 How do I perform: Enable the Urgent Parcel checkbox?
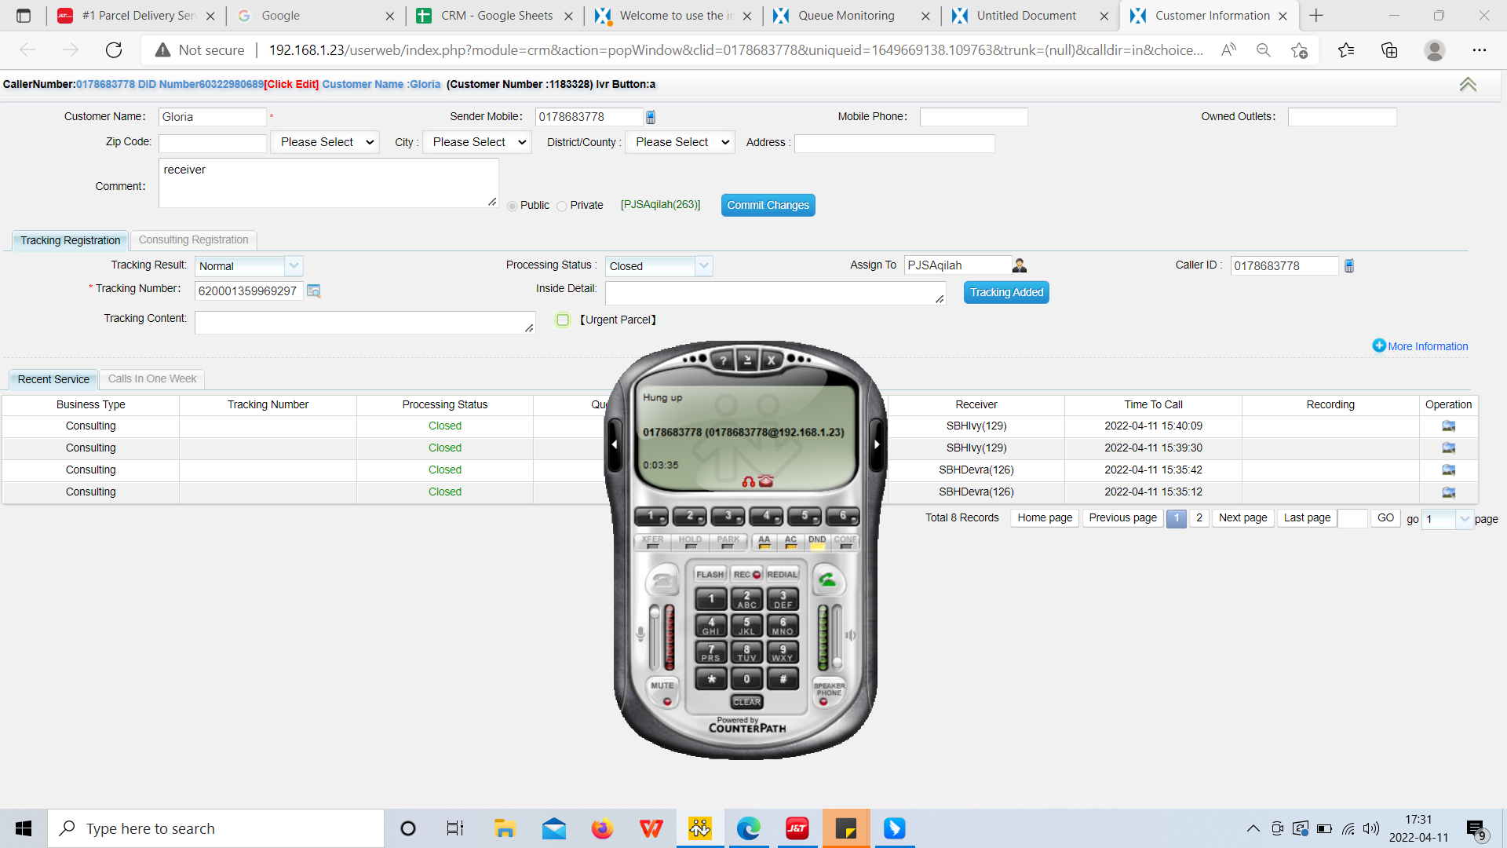click(x=563, y=320)
